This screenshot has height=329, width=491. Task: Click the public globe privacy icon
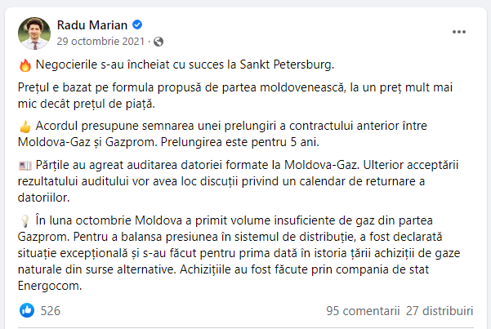[158, 41]
